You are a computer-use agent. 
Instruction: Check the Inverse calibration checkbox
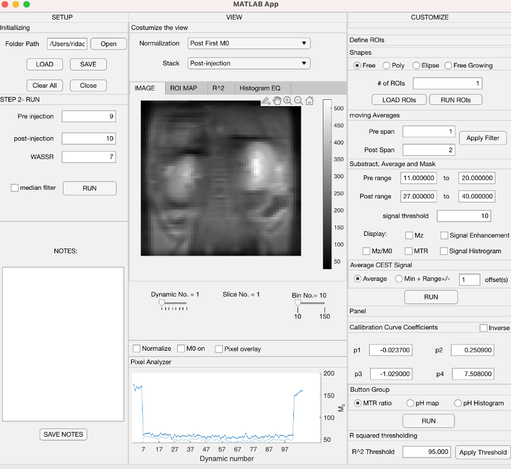(483, 328)
